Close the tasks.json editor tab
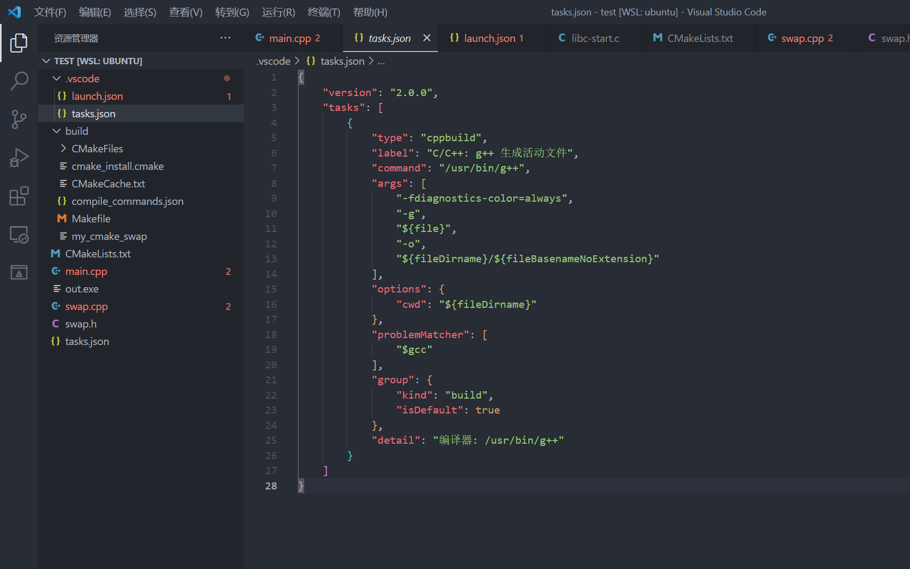This screenshot has height=569, width=910. tap(426, 38)
